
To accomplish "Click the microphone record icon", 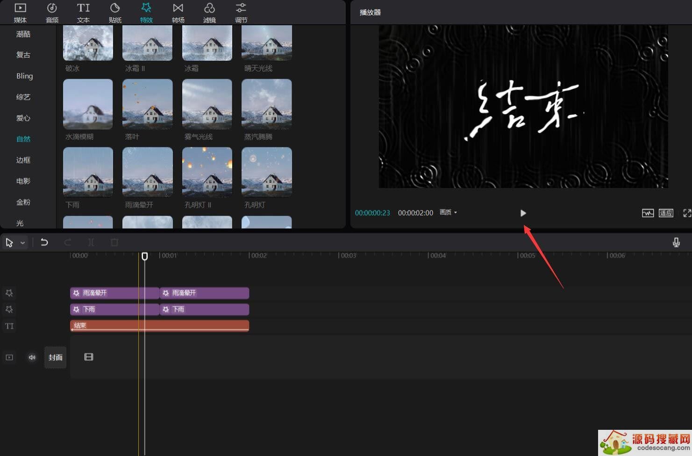I will click(x=676, y=242).
